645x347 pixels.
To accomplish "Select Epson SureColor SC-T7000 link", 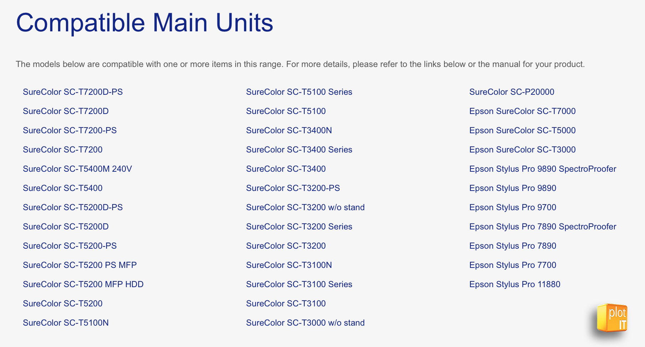I will pyautogui.click(x=522, y=111).
